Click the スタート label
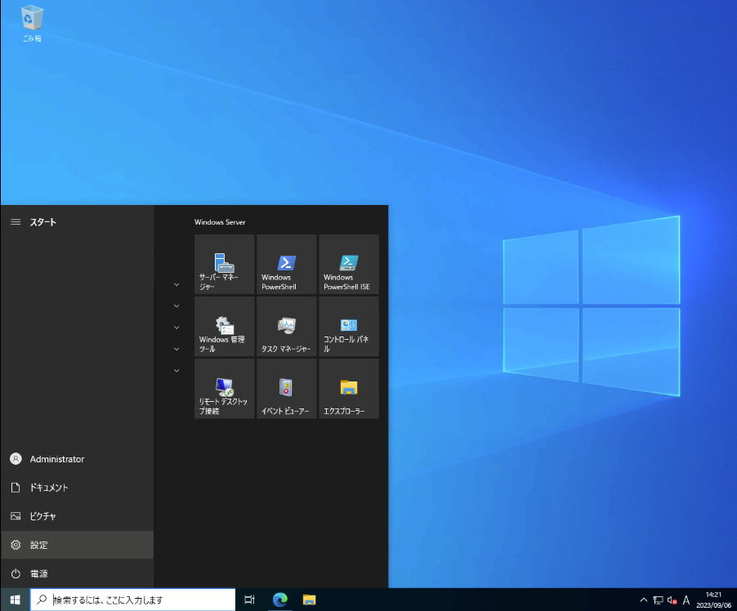This screenshot has height=611, width=737. point(43,222)
